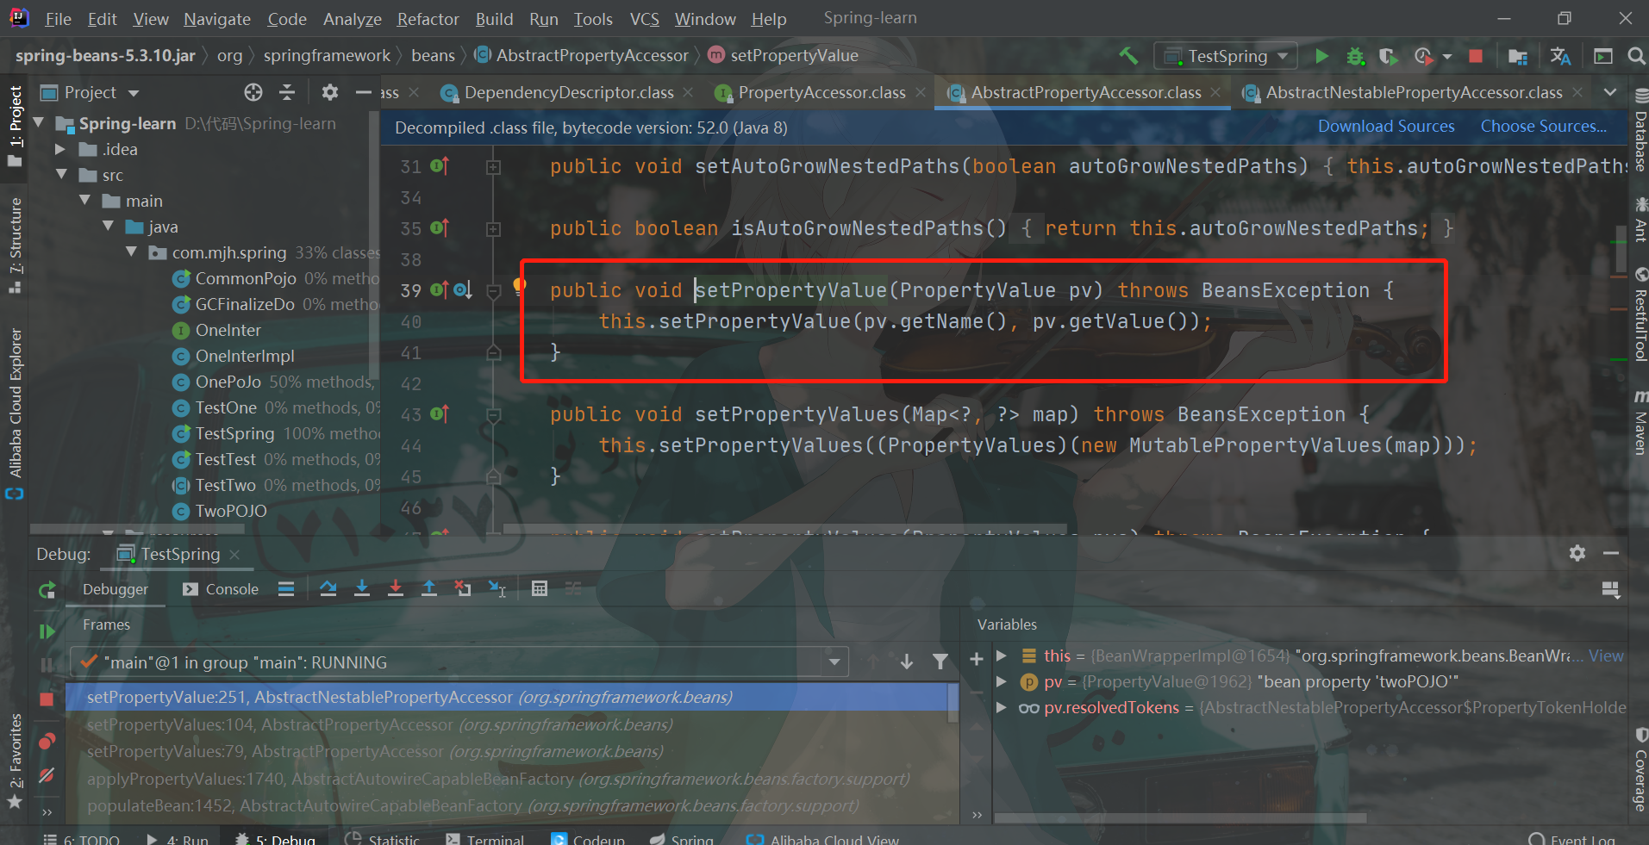1649x845 pixels.
Task: Expand the 'this' variable node
Action: coord(1002,655)
